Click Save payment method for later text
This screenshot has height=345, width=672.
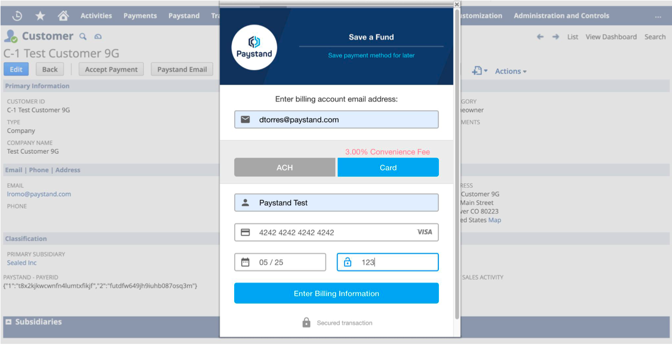pos(371,55)
